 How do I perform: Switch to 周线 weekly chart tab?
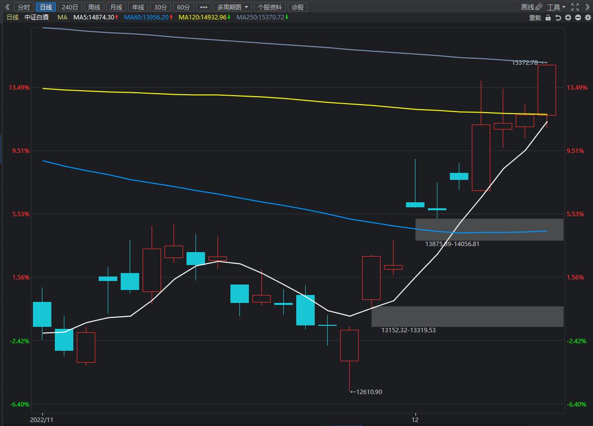tap(93, 7)
